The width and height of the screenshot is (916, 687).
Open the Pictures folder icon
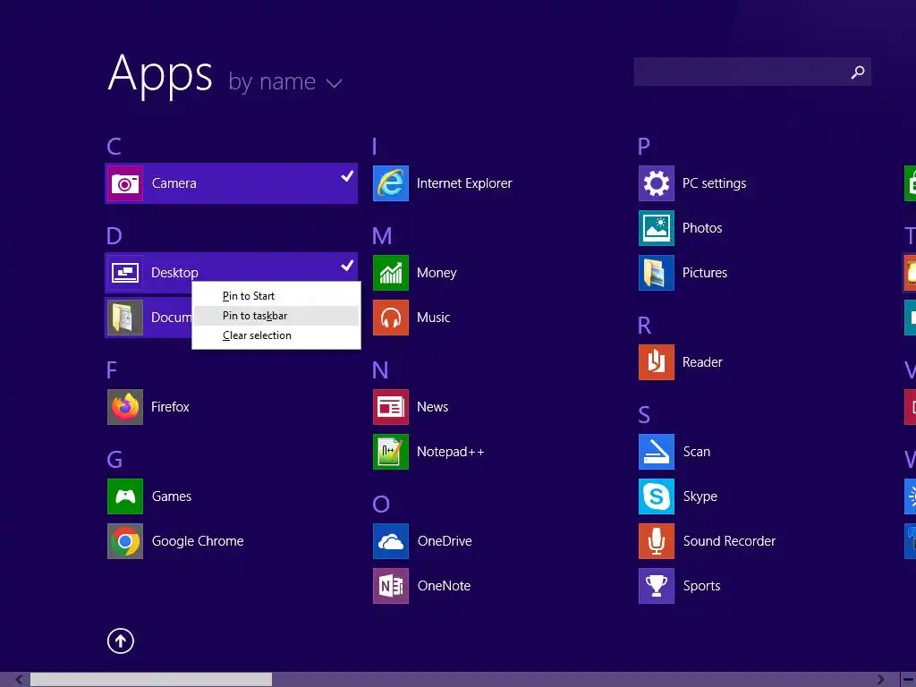[657, 273]
